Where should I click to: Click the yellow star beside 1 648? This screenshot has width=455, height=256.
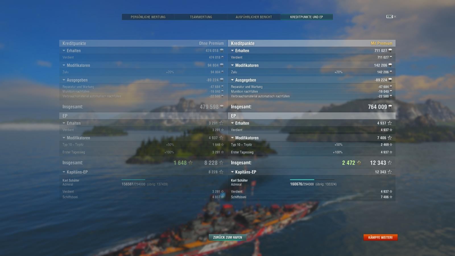[x=191, y=163]
